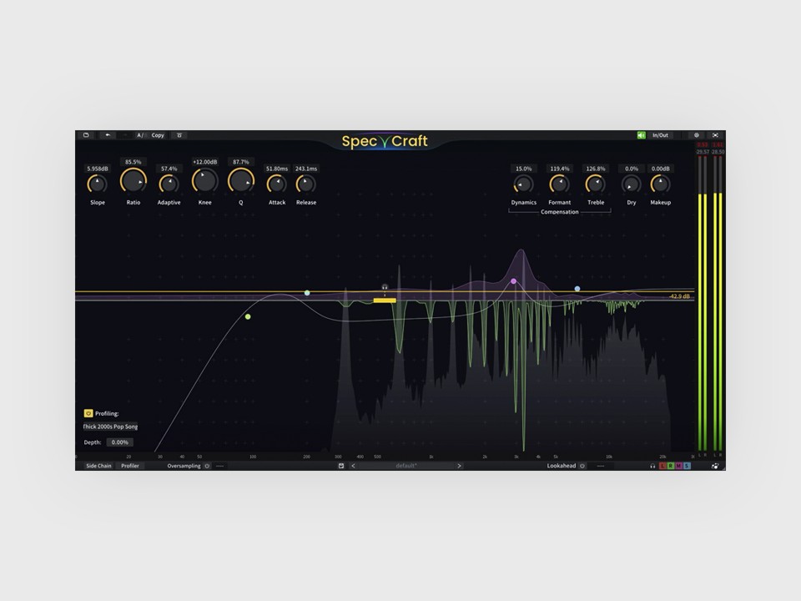Open the settings gear icon

[x=696, y=135]
